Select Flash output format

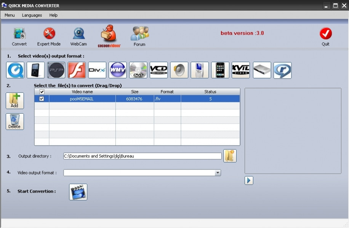pyautogui.click(x=77, y=70)
